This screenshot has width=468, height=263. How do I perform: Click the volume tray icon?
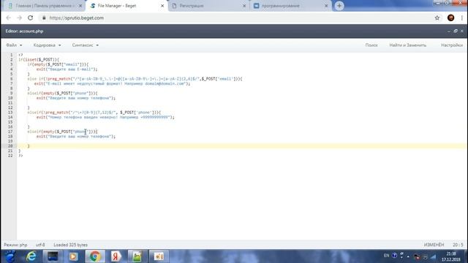point(433,256)
